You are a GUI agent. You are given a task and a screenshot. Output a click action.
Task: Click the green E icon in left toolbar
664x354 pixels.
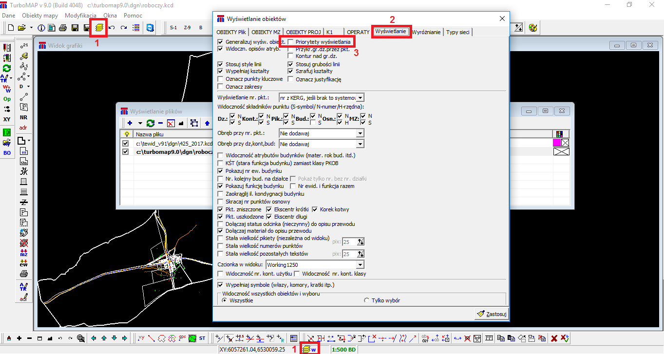coord(7,132)
